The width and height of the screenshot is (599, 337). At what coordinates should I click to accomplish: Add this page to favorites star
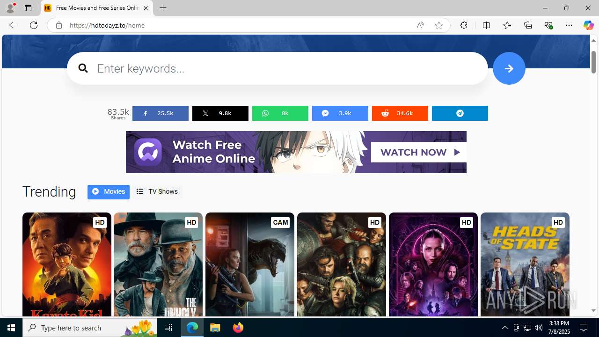(x=439, y=25)
